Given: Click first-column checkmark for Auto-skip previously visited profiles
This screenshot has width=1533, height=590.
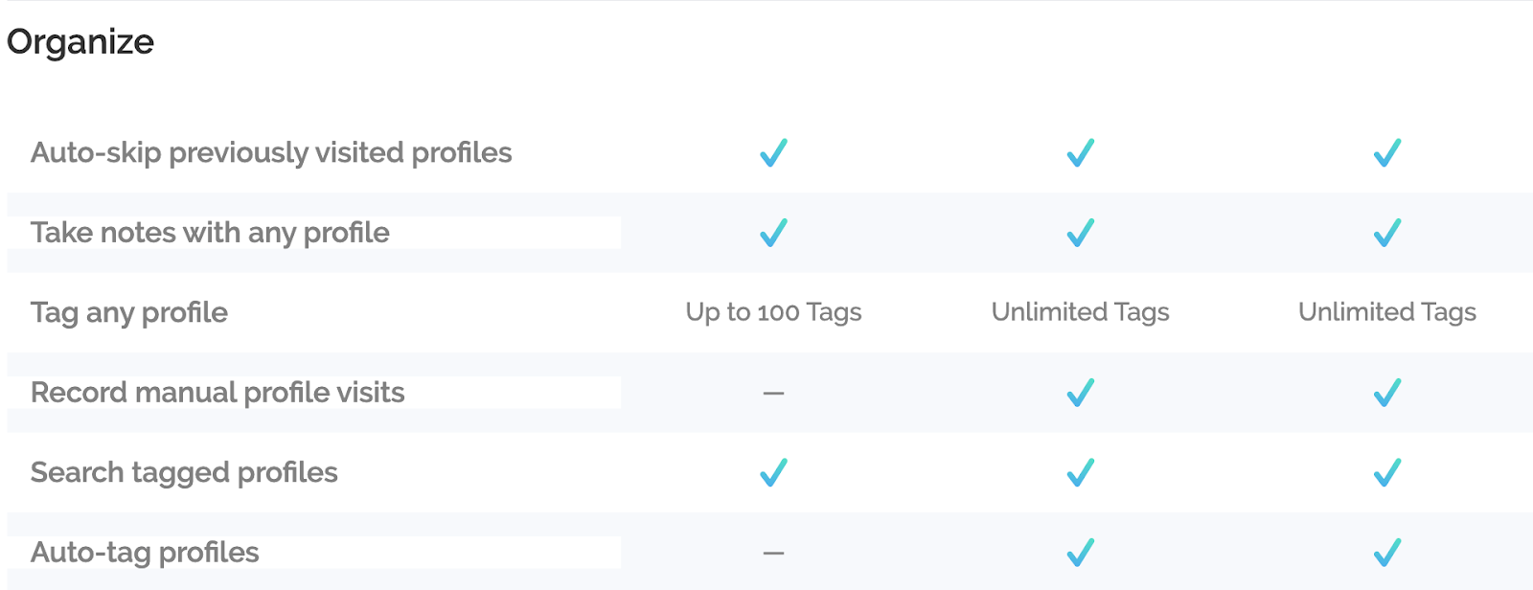Looking at the screenshot, I should click(x=773, y=153).
